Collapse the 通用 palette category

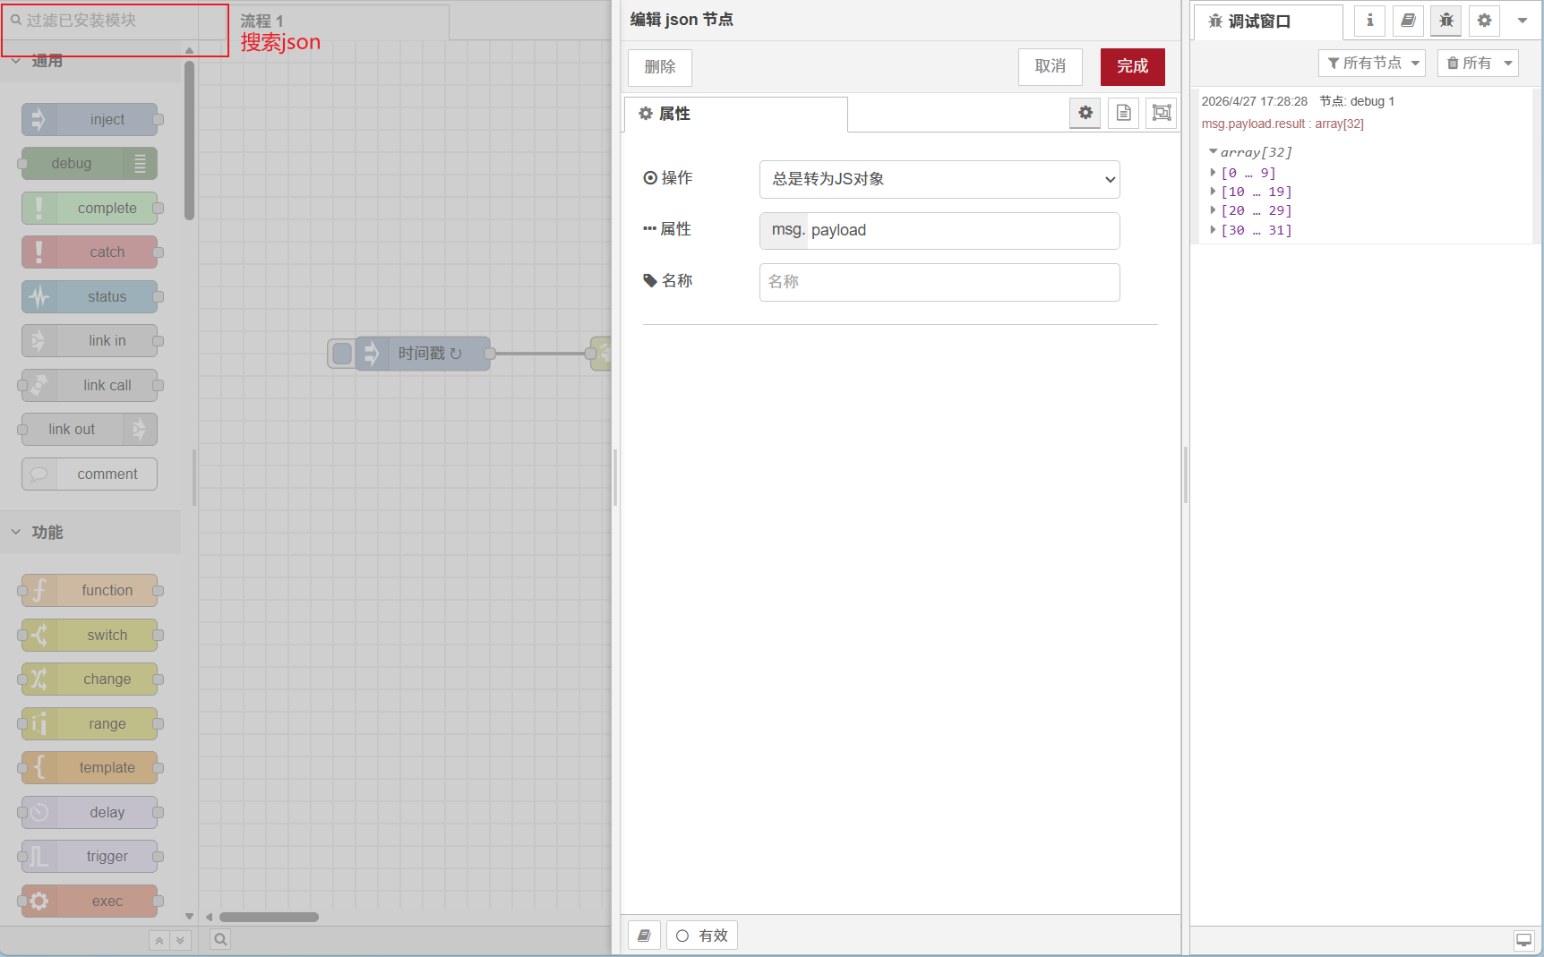[16, 61]
